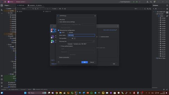This screenshot has height=95, width=169.
Task: Open the Project view dropdown
Action: coord(7,5)
